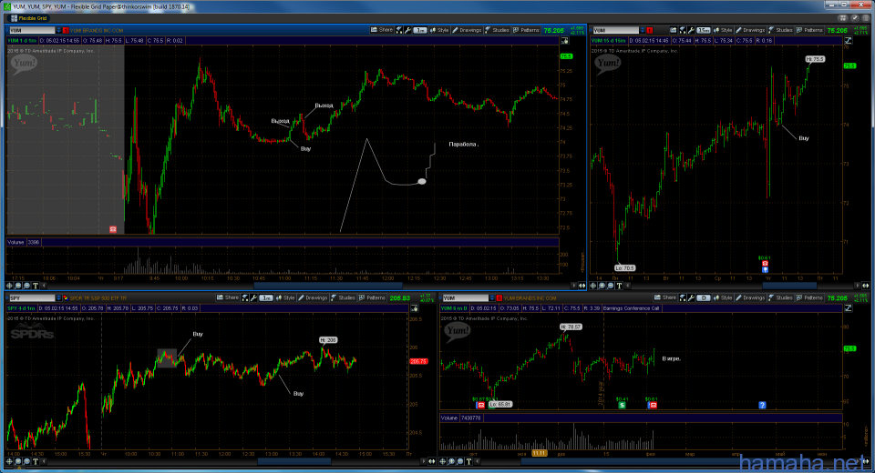The width and height of the screenshot is (875, 473).
Task: Open Patterns menu in top-right 15m chart
Action: (x=809, y=30)
